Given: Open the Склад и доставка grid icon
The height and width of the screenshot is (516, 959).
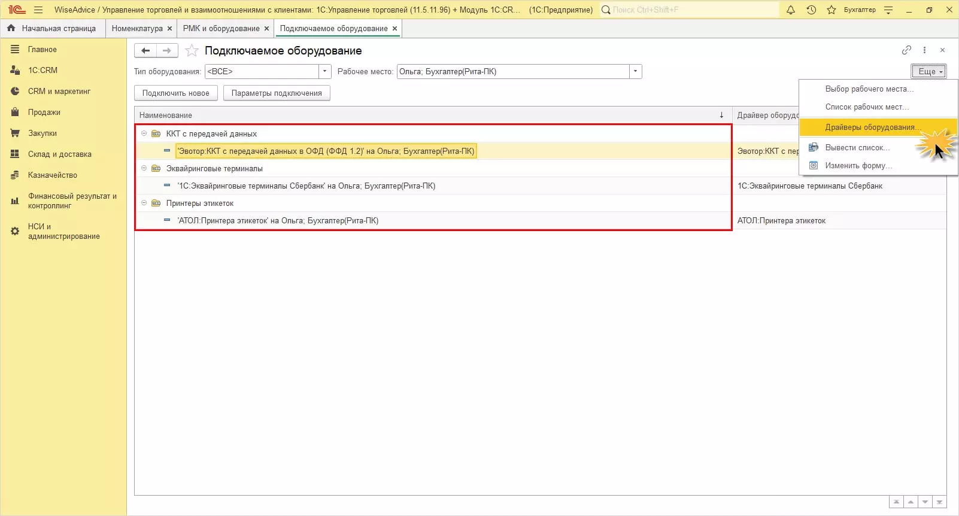Looking at the screenshot, I should pyautogui.click(x=15, y=154).
